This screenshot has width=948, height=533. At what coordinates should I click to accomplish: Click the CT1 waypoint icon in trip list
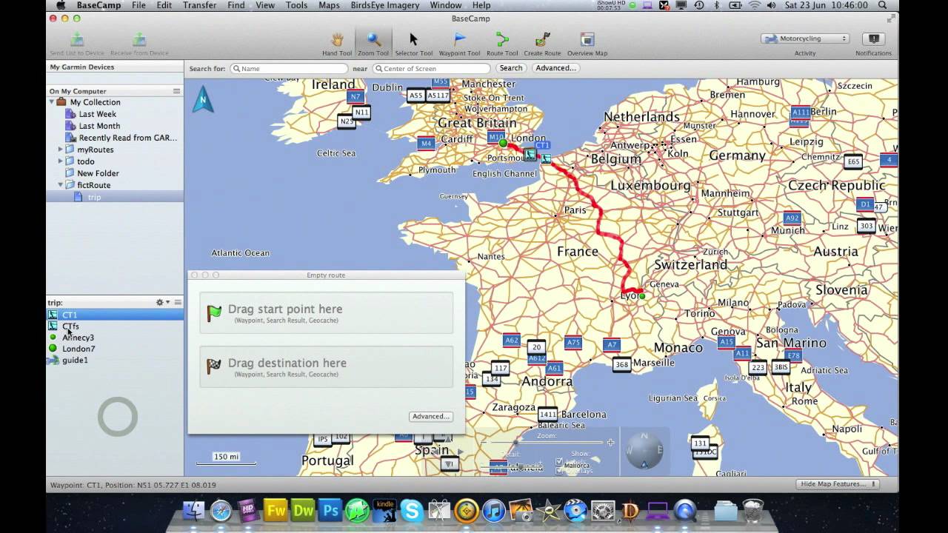[x=53, y=315]
